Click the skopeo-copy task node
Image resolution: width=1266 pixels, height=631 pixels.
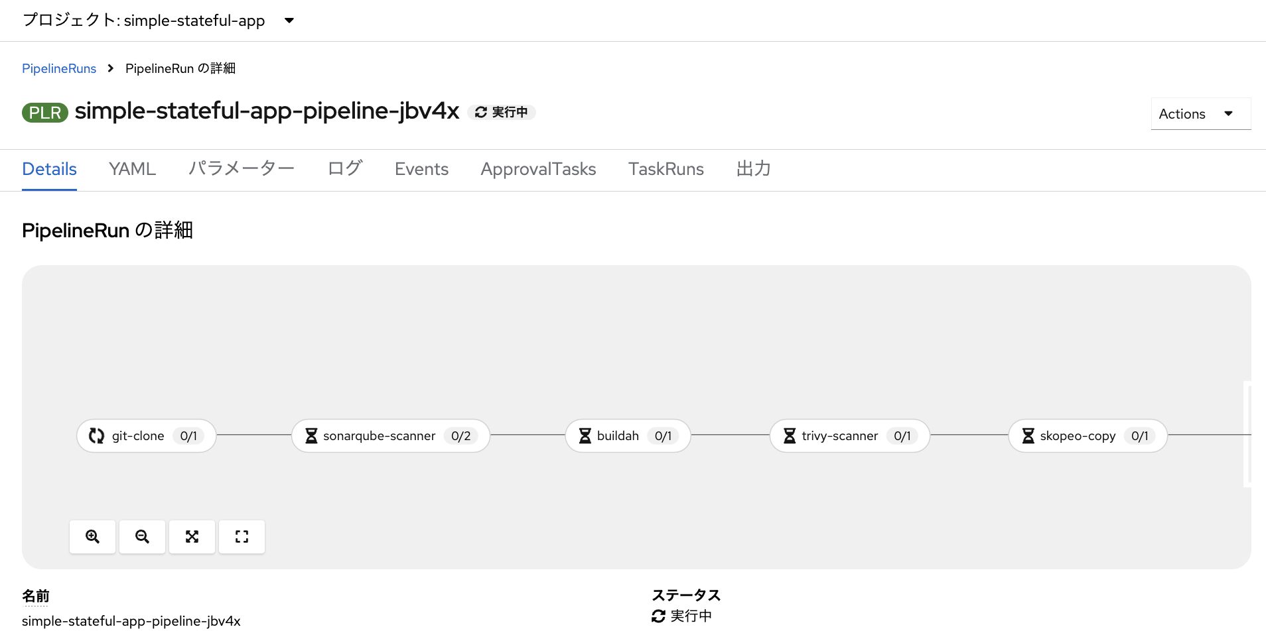1088,435
